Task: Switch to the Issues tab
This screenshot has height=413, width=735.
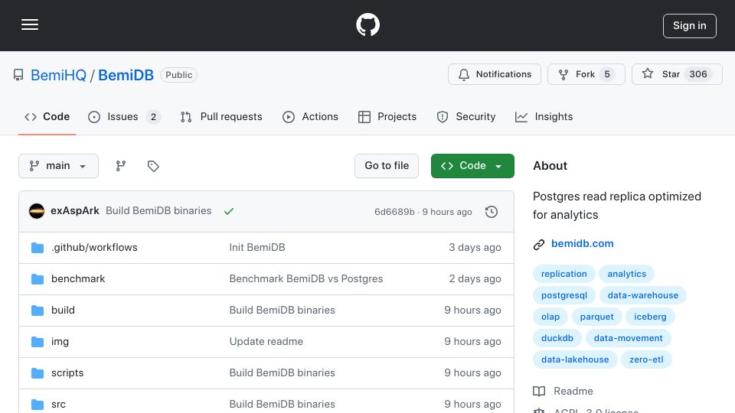Action: [124, 116]
